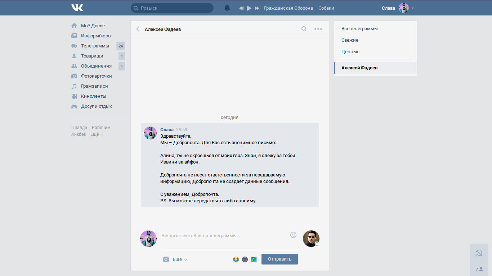Click the text "С уважением, Добропочта."
Viewport: 492px width, 276px height.
pyautogui.click(x=189, y=194)
